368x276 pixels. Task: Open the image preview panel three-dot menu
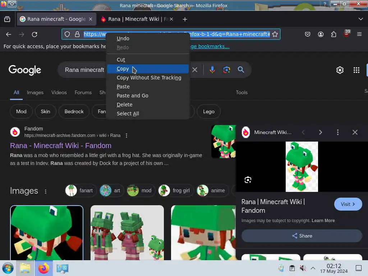pos(338,132)
